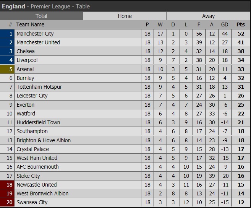Click the Manchester United team name
This screenshot has width=251, height=208.
click(38, 42)
